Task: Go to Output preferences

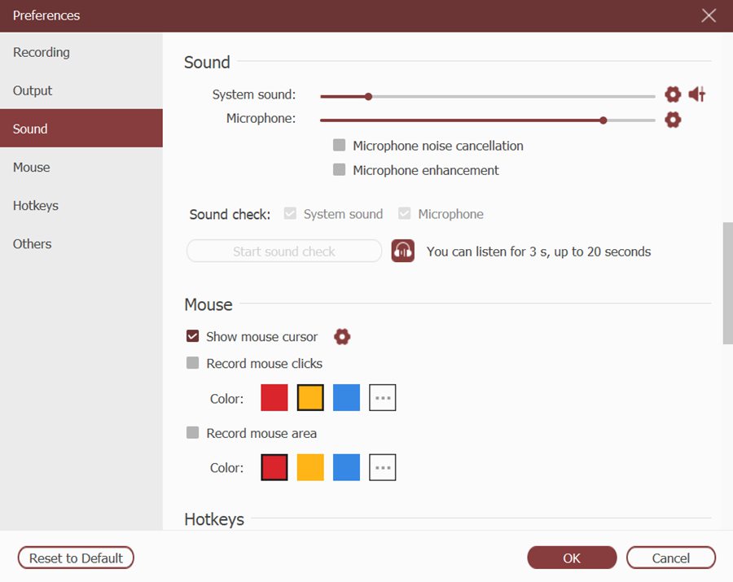Action: point(33,90)
